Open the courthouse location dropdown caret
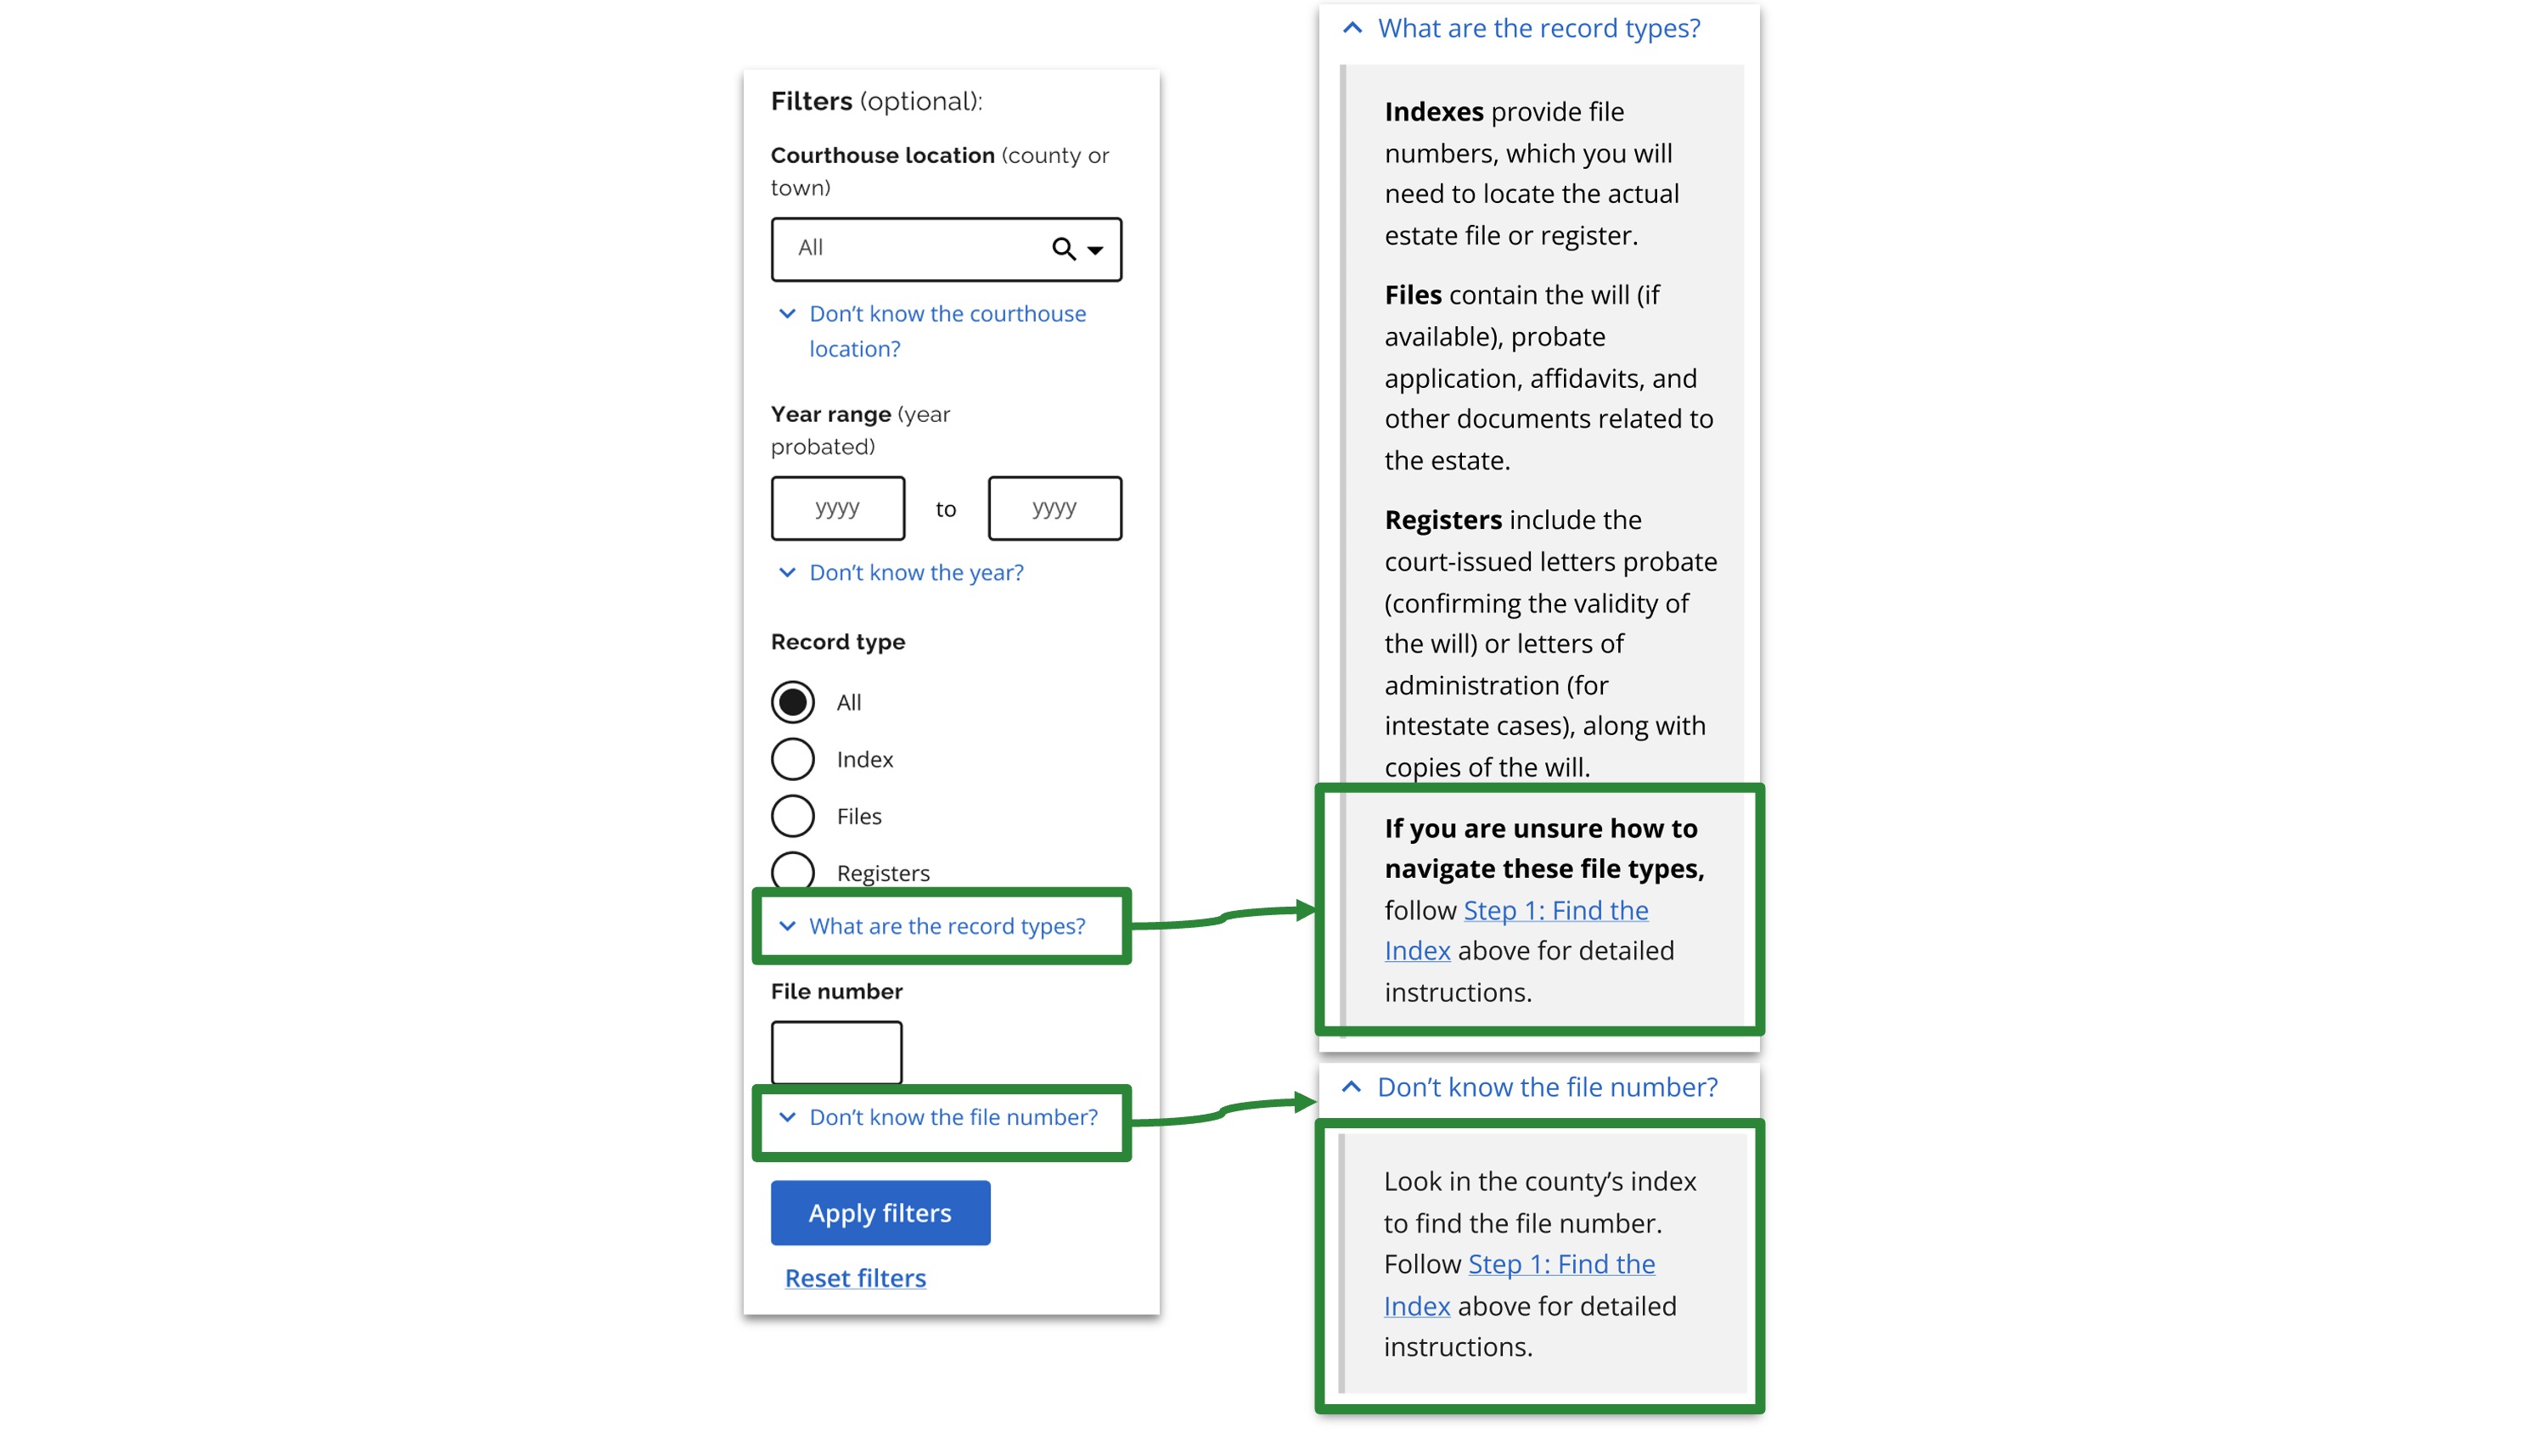2547x1433 pixels. (x=1094, y=251)
